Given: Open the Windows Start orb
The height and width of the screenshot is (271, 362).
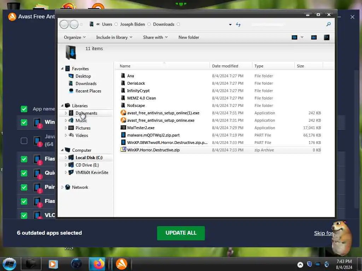Looking at the screenshot, I should [10, 264].
